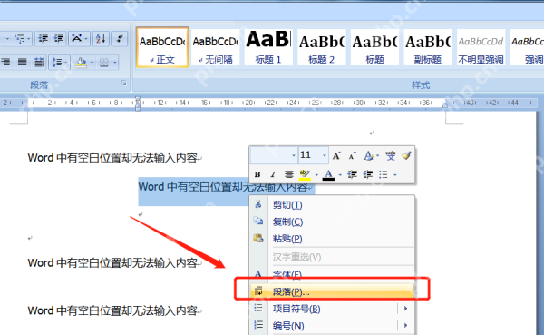
Task: Open font color dropdown arrow on mini toolbar
Action: 340,175
